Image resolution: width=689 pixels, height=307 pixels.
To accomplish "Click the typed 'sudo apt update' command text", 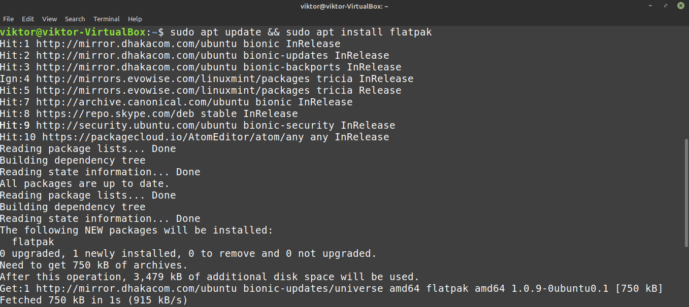I will pyautogui.click(x=215, y=32).
